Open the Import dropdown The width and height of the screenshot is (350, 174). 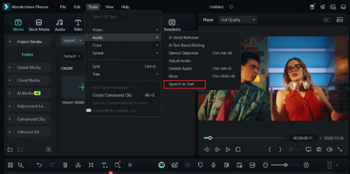[x=72, y=41]
